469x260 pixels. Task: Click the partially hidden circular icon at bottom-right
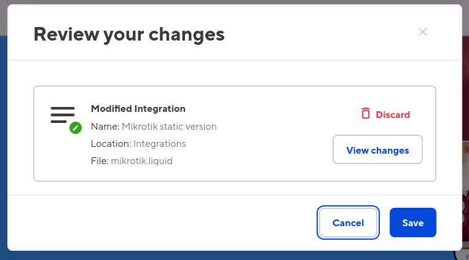[460, 252]
